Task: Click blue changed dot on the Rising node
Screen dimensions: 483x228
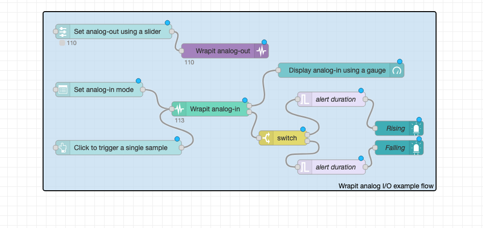Action: pyautogui.click(x=419, y=120)
